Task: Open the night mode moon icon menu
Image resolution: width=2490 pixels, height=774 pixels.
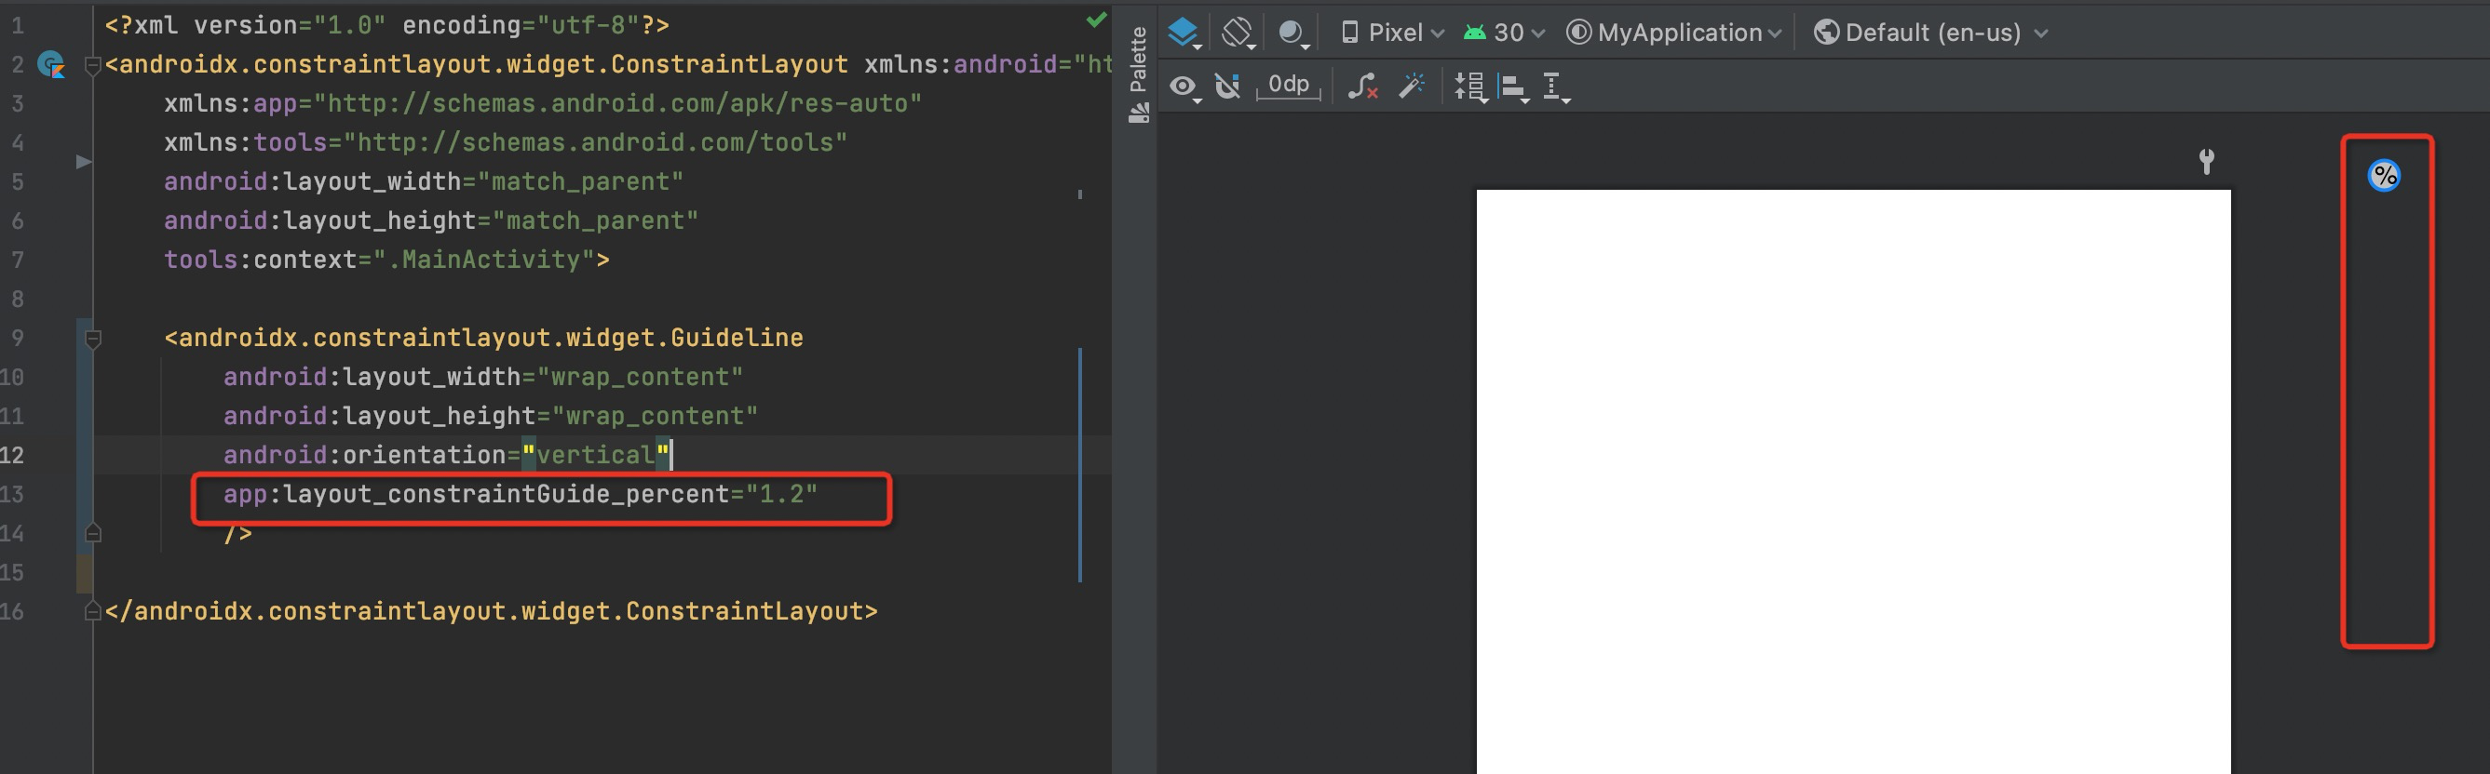Action: coord(1293,33)
